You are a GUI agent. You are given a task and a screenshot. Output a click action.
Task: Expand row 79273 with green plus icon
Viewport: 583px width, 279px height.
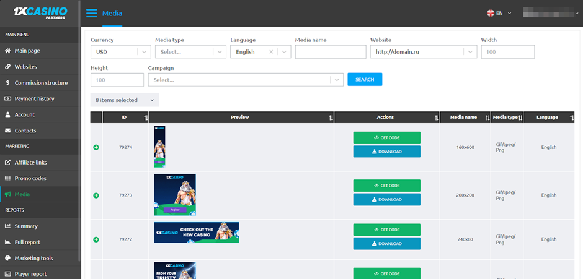[x=96, y=195]
